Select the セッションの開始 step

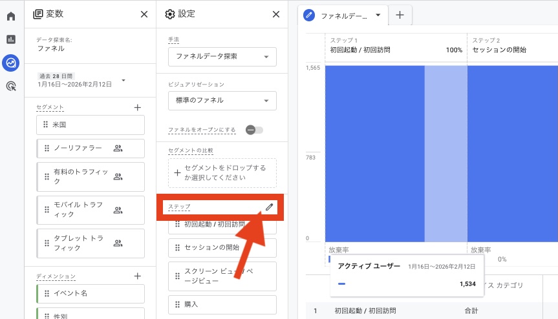pyautogui.click(x=222, y=247)
